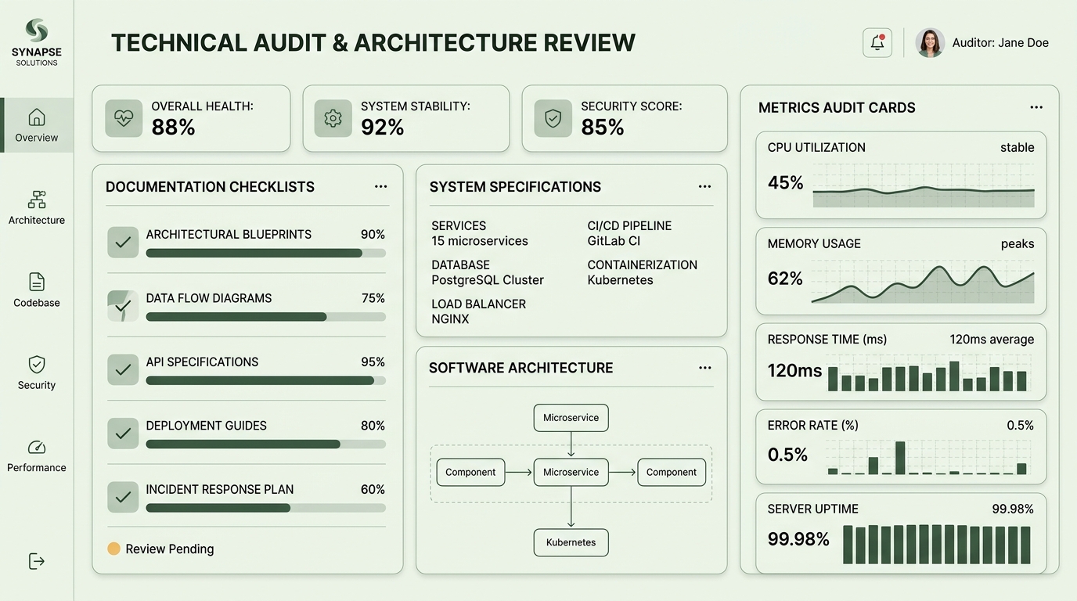Go to the Overview section

(36, 125)
